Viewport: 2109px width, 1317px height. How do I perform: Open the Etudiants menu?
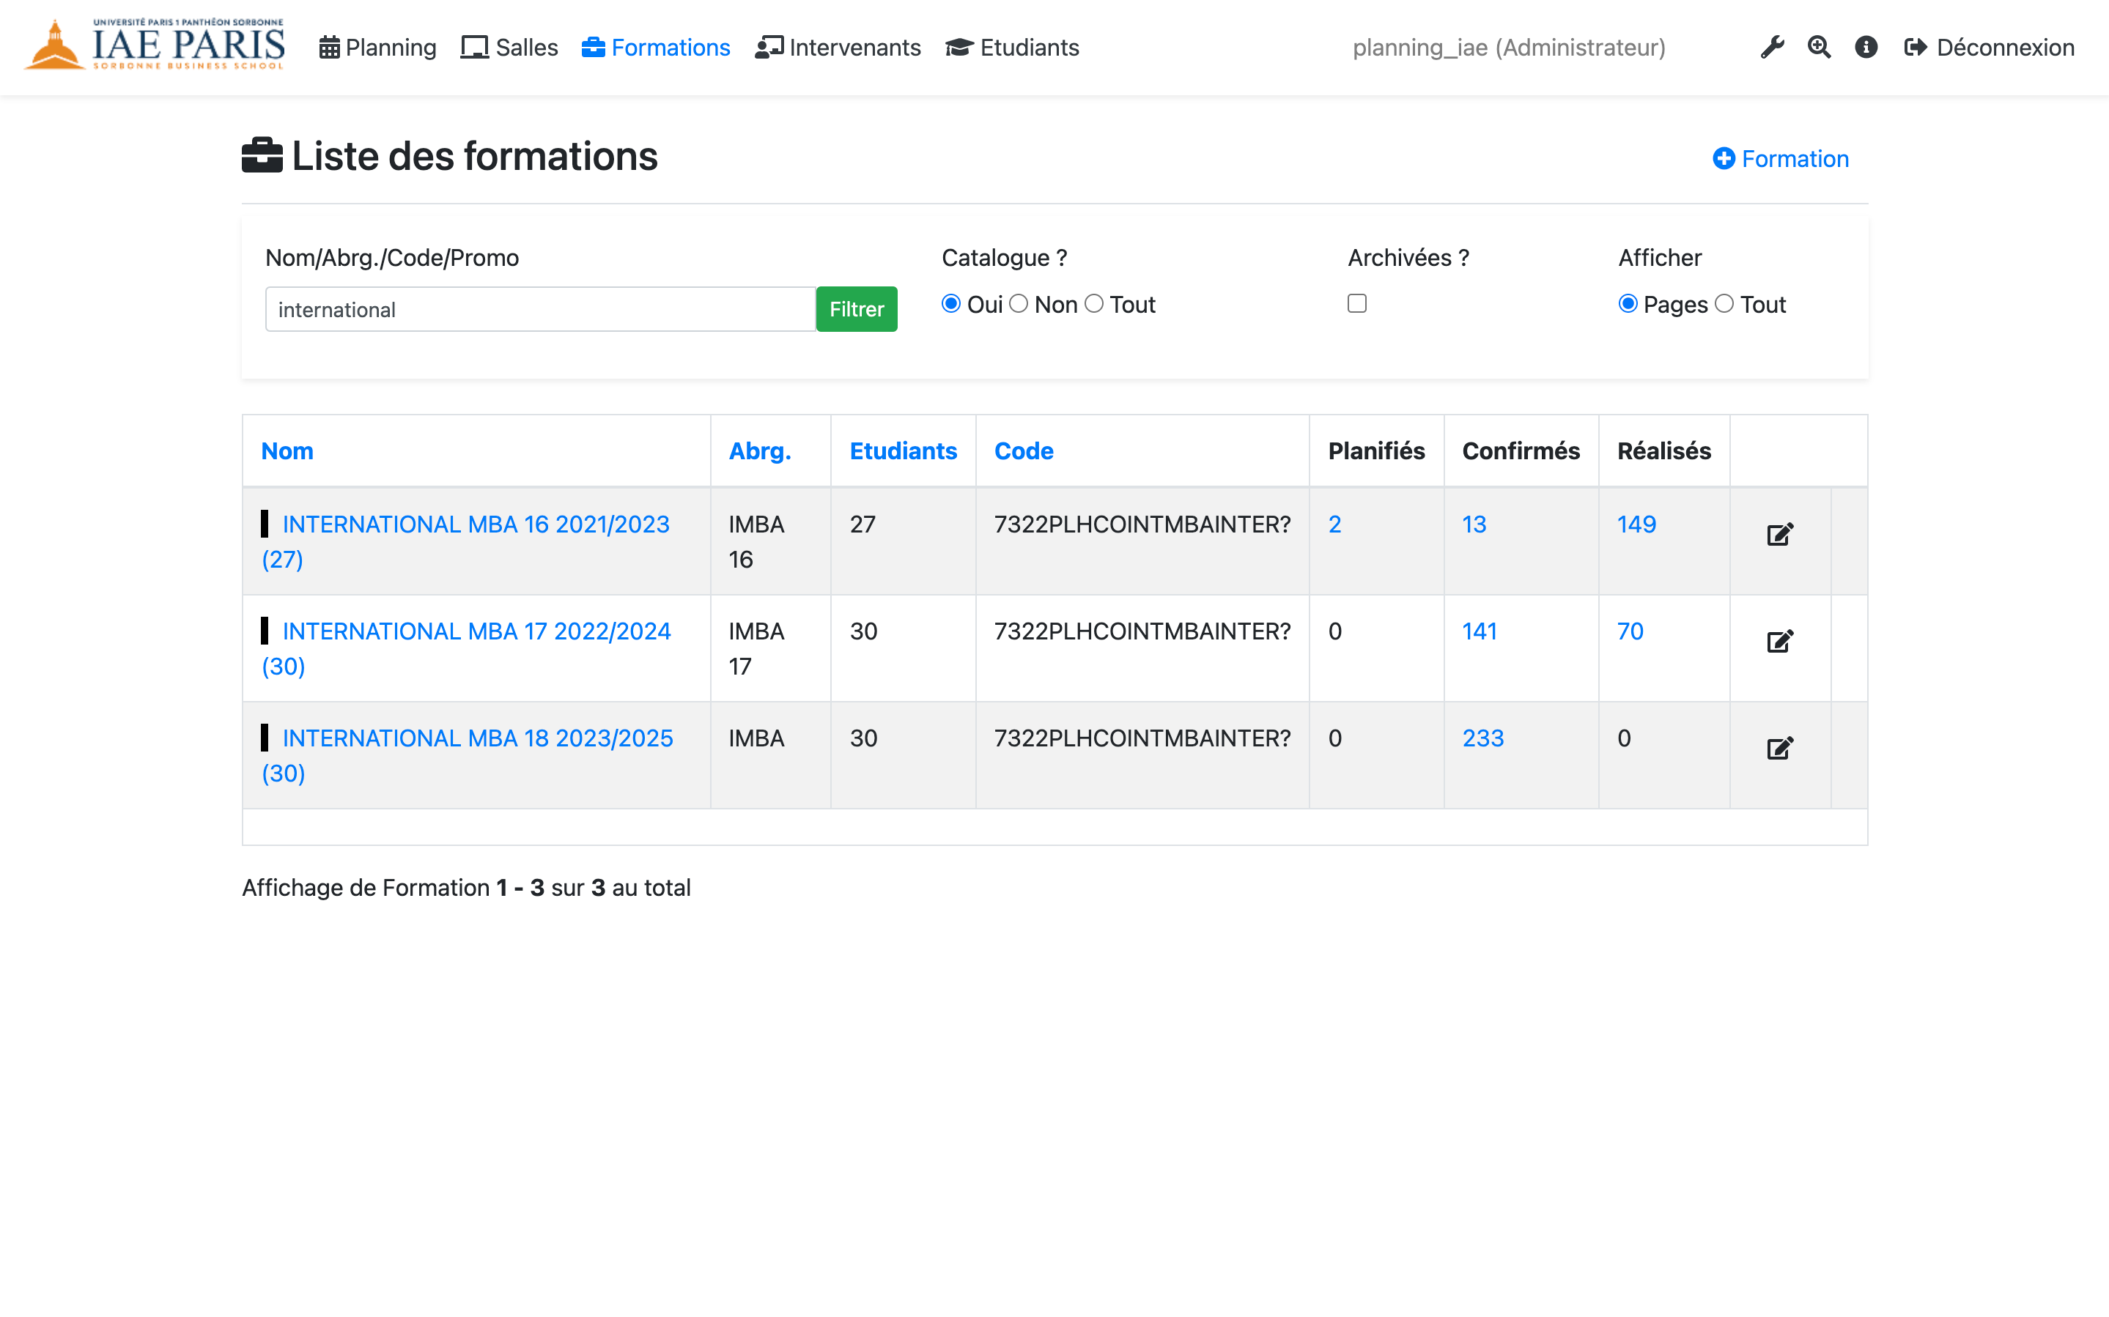click(1012, 47)
